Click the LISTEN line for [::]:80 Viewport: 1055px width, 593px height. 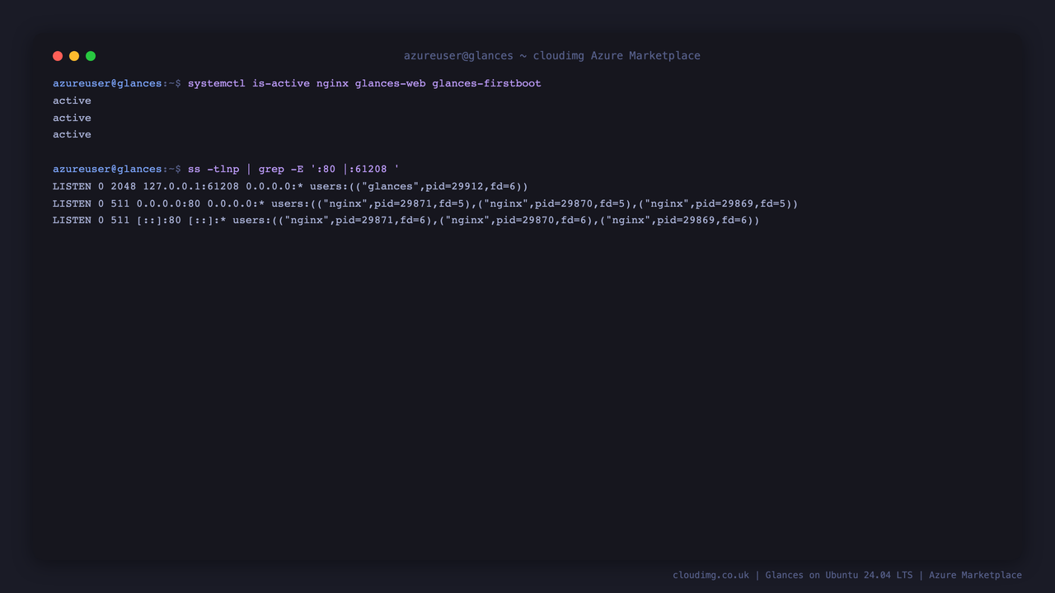(406, 220)
